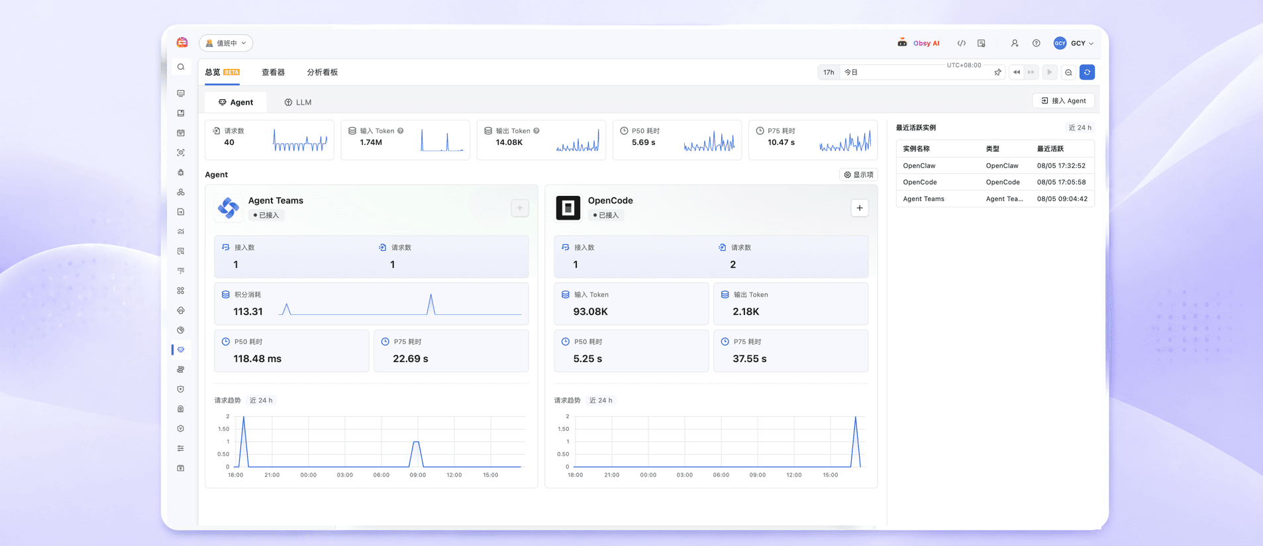
Task: Open the help question mark icon
Action: [x=1036, y=43]
